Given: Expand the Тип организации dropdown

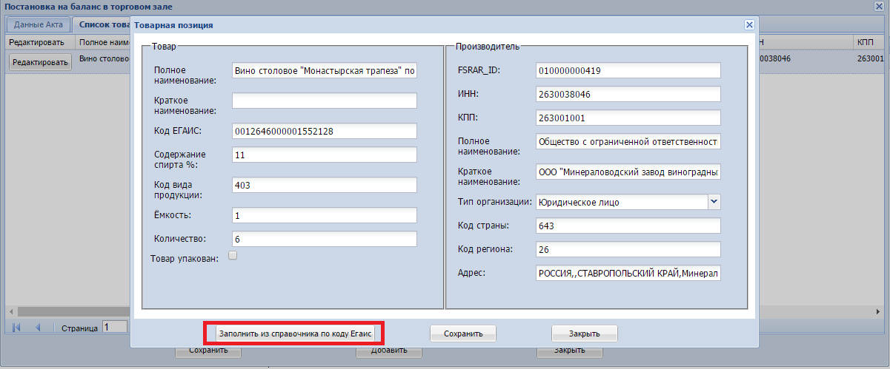Looking at the screenshot, I should pos(714,201).
